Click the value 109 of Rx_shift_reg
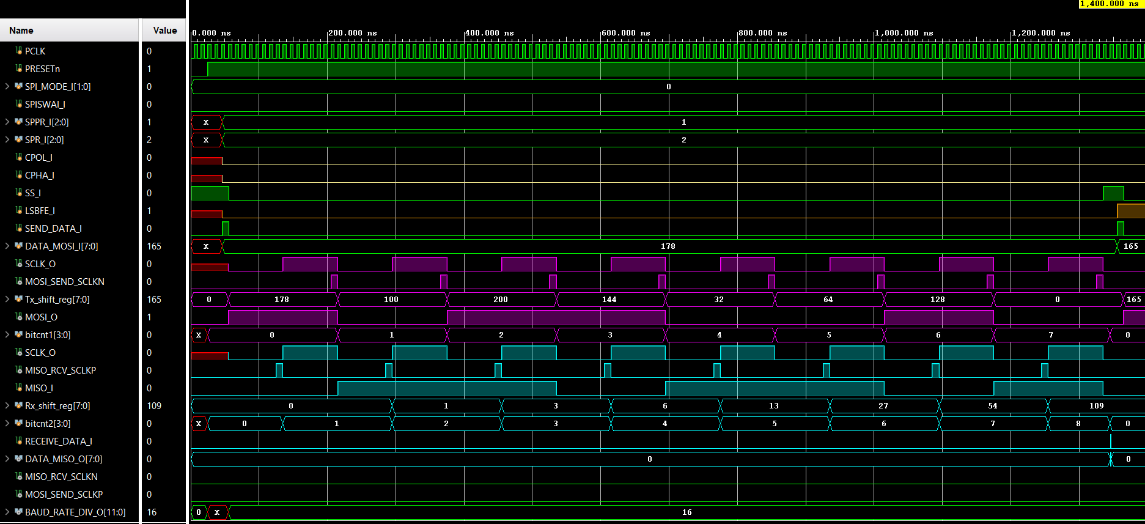1145x524 pixels. (154, 406)
